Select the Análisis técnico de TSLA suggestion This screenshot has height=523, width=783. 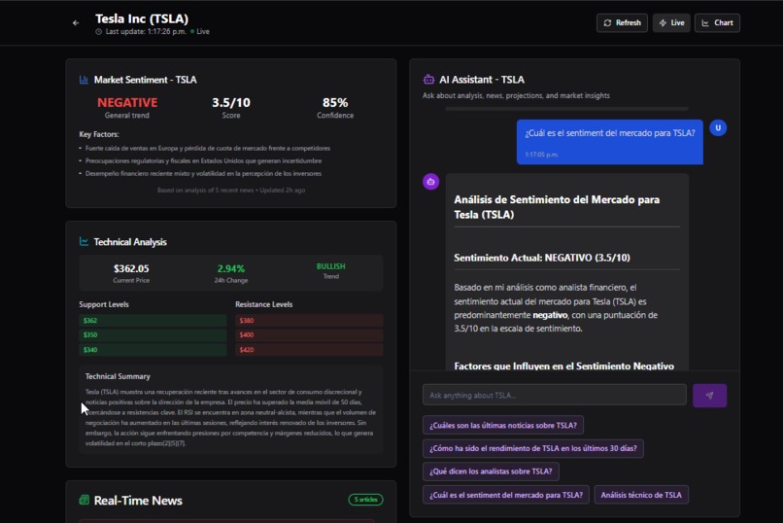pos(641,495)
